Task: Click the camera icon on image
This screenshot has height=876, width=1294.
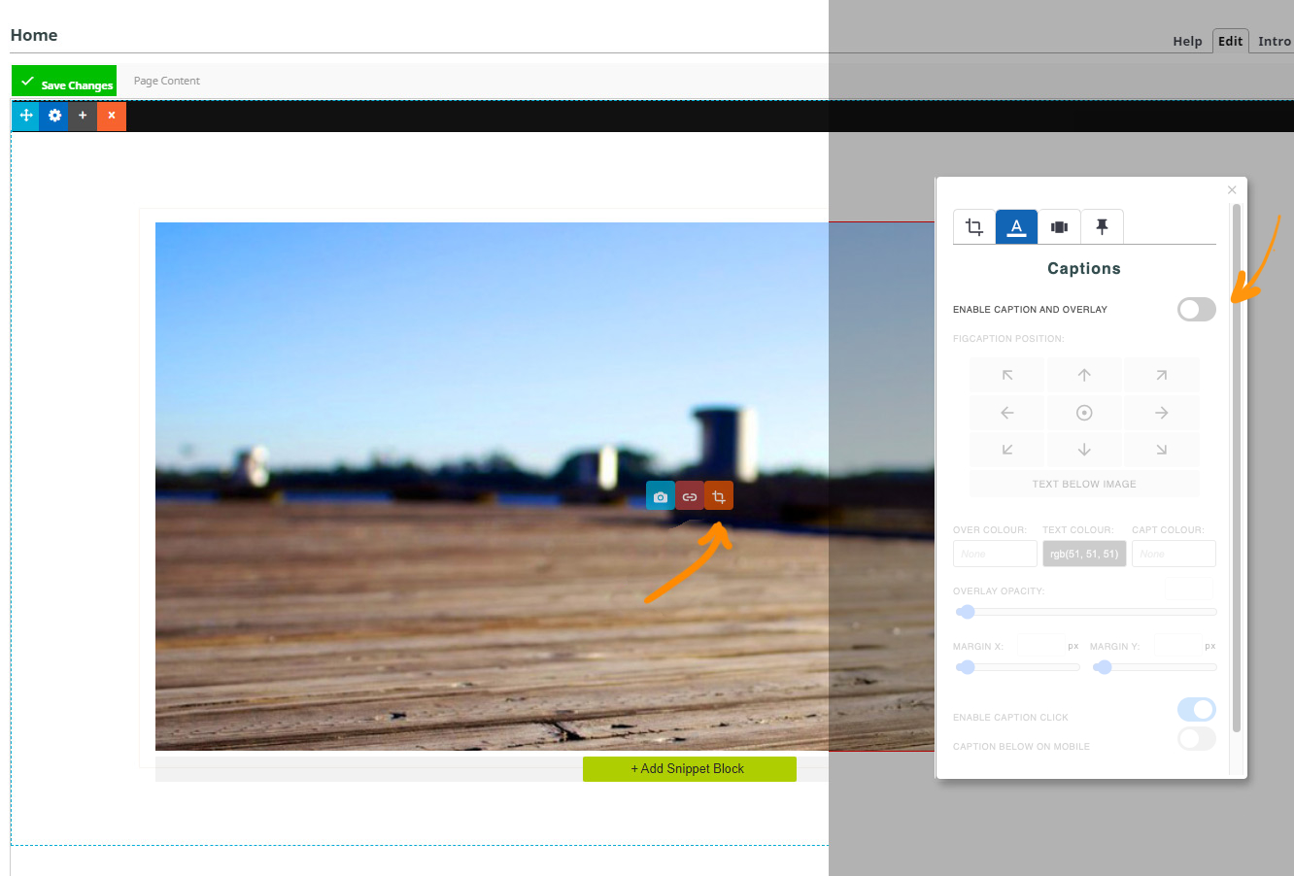Action: tap(661, 496)
